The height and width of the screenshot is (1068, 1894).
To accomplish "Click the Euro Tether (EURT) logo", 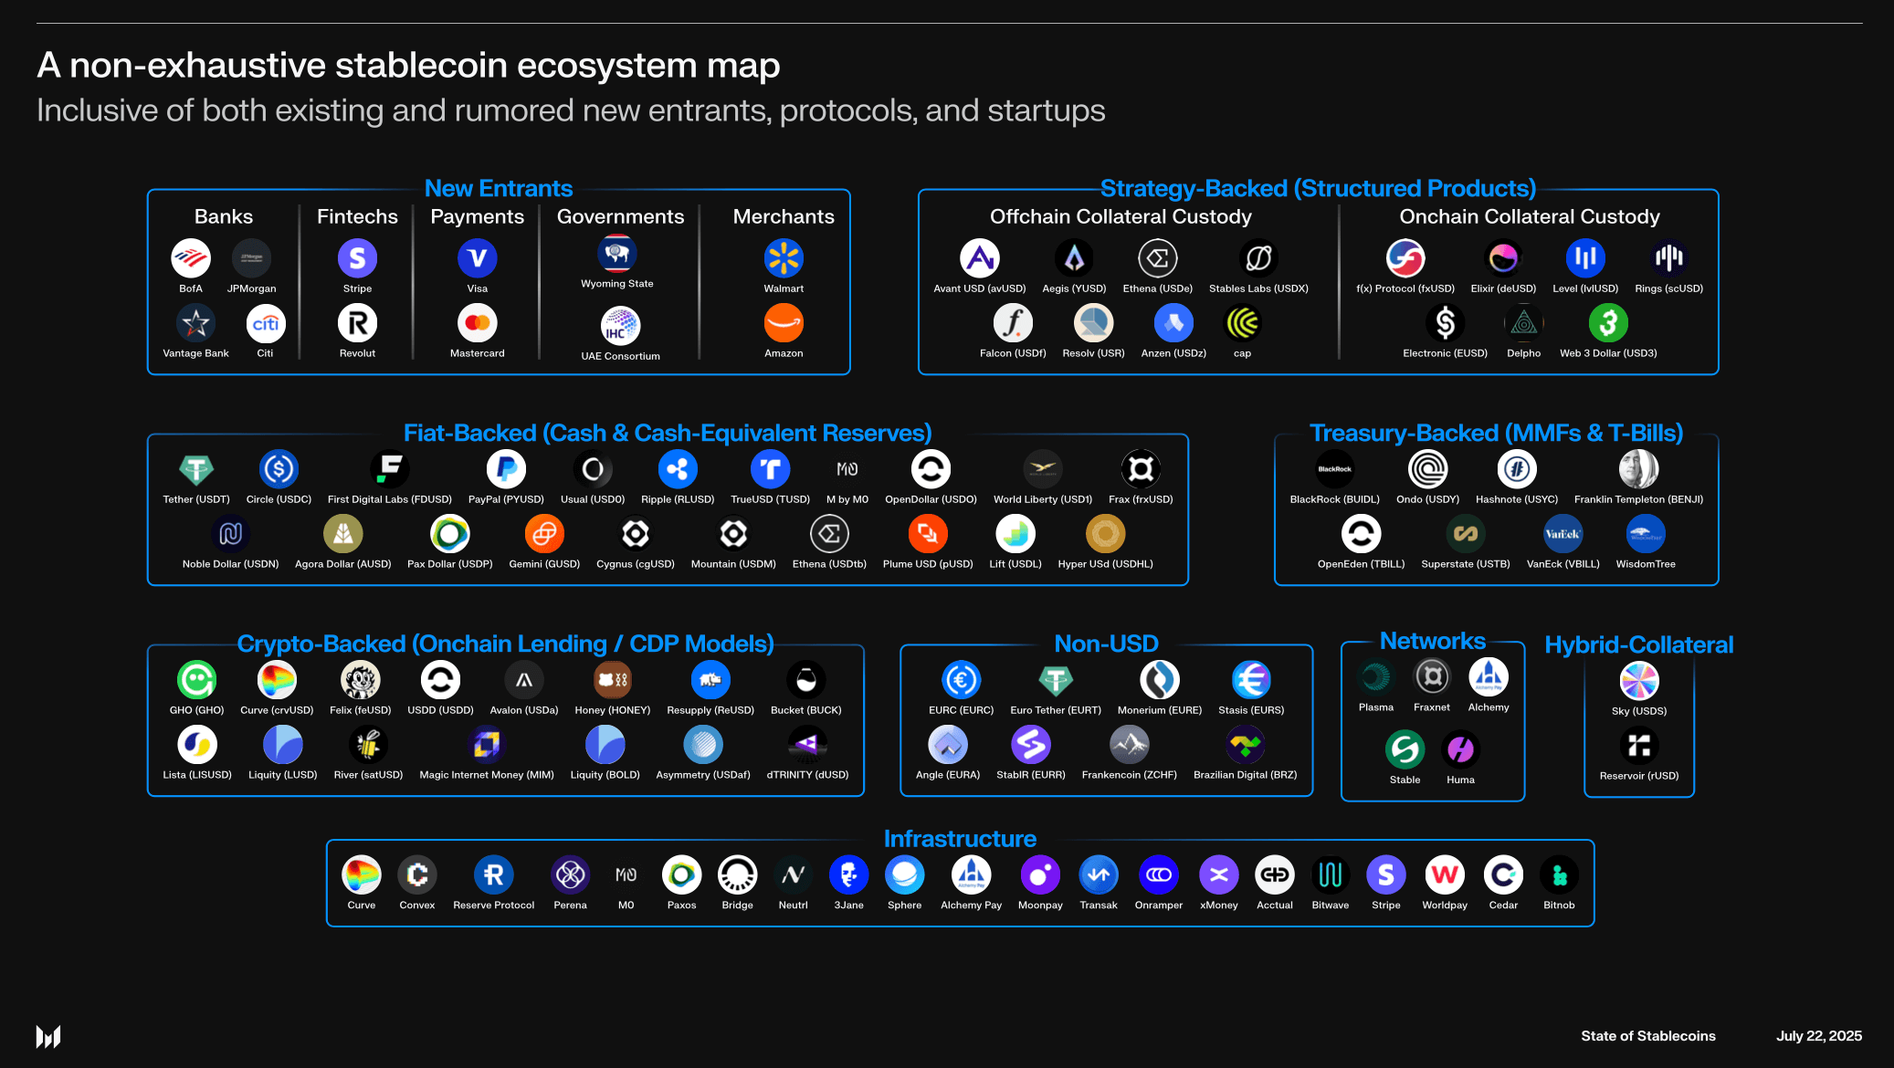I will point(1055,679).
